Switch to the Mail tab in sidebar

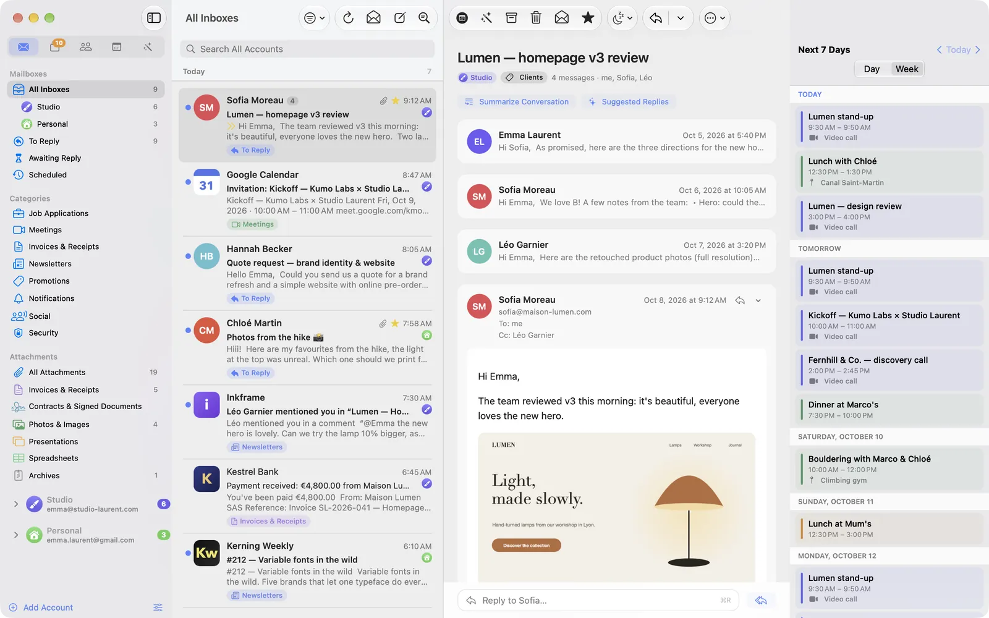tap(23, 47)
